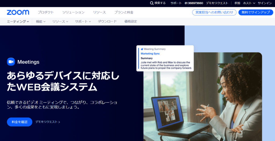Viewport: 275px width, 141px height.
Task: Click 営業担当へのお問い合わせ button
Action: click(214, 12)
